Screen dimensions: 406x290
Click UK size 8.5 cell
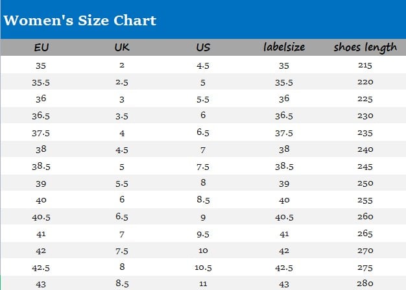pyautogui.click(x=122, y=284)
